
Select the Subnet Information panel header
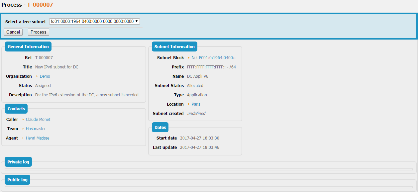174,47
